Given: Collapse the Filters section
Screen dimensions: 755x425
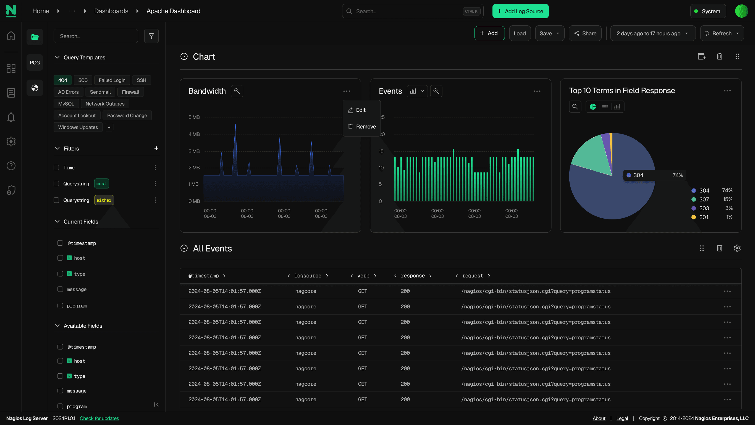Looking at the screenshot, I should coord(57,148).
